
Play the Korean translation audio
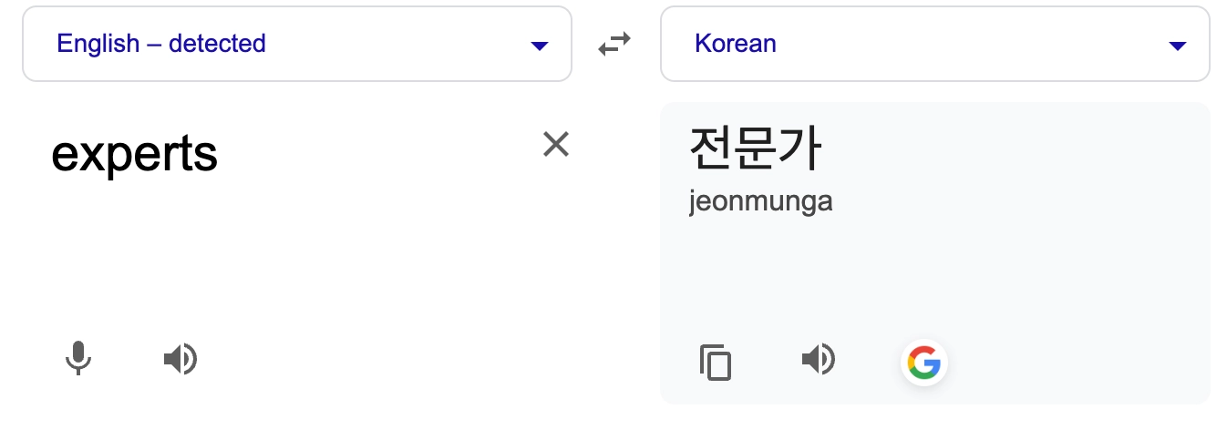[818, 359]
